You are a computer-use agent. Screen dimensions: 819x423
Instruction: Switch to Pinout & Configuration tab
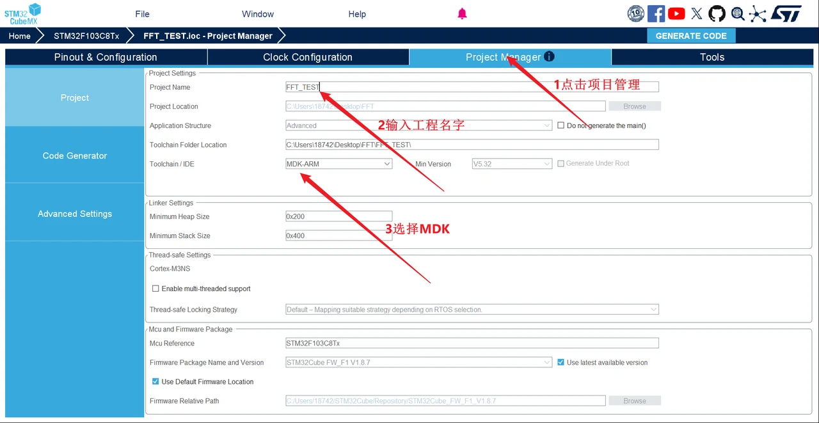tap(106, 57)
